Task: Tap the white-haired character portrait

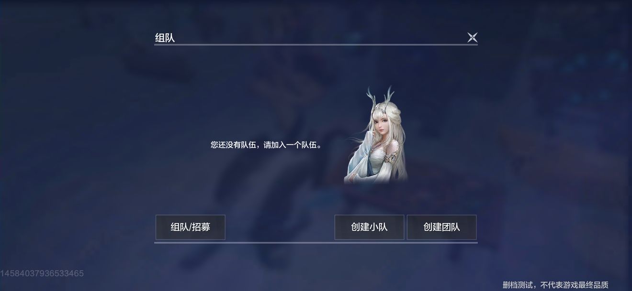Action: 376,135
